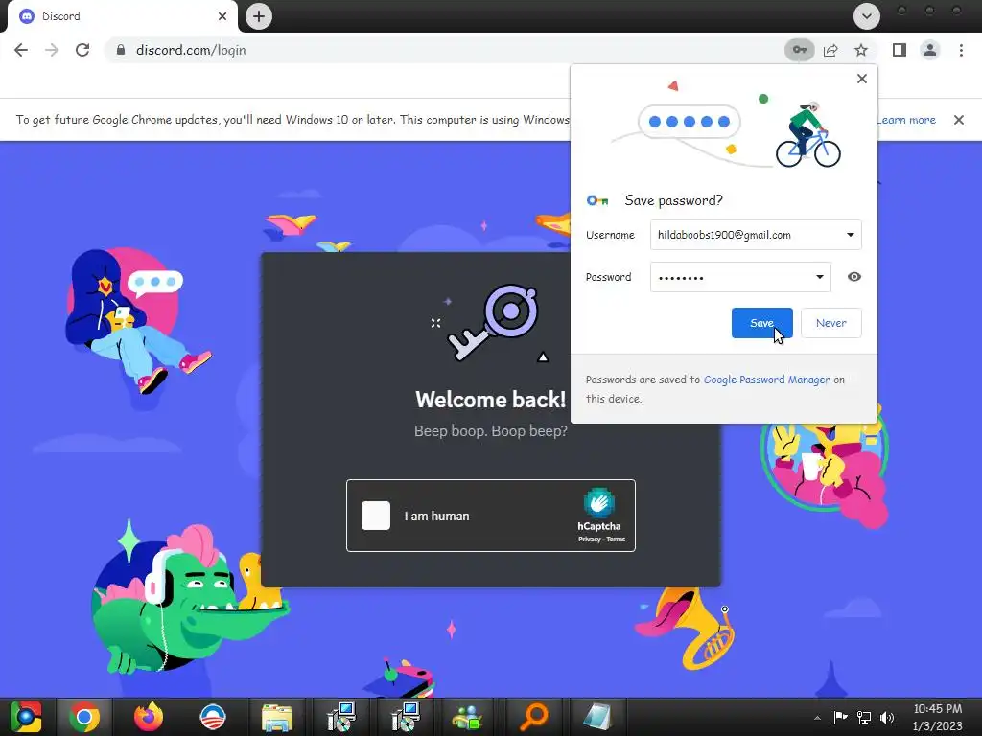The width and height of the screenshot is (982, 736).
Task: Click the key password icon in address bar
Action: [799, 50]
